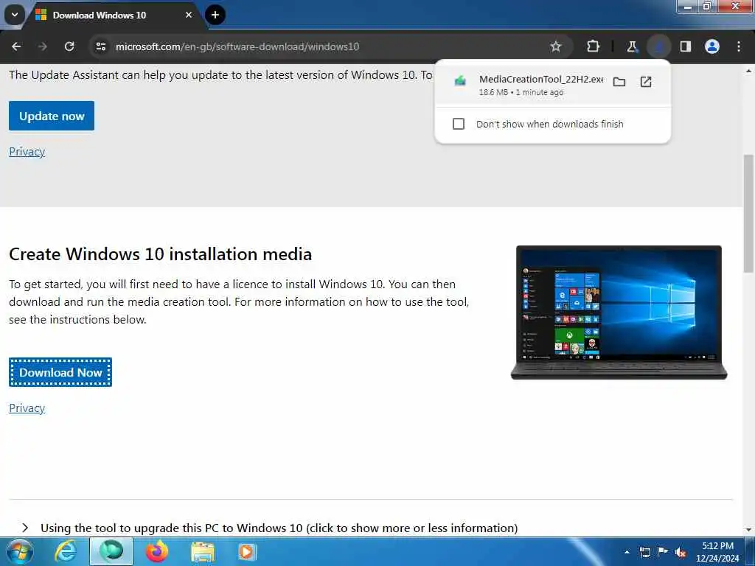Check Don't show when downloads finish

pyautogui.click(x=459, y=124)
